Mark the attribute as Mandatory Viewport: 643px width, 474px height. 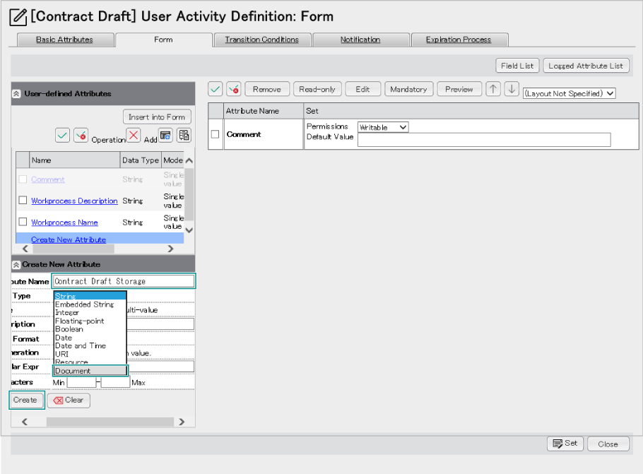[408, 89]
